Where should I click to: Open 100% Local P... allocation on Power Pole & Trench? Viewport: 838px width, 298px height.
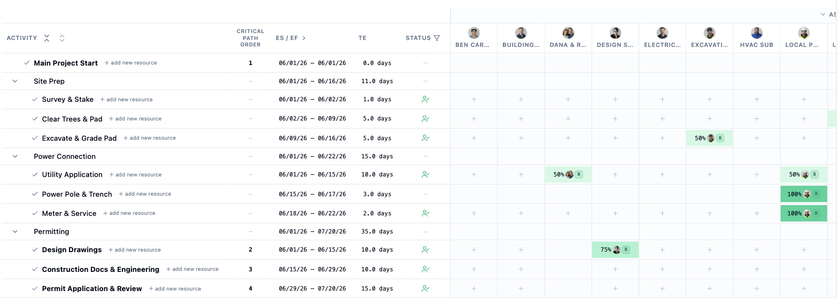tap(803, 194)
